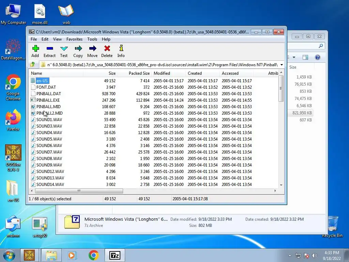Select the SOUND7.WAV file
349x262 pixels.
point(49,152)
